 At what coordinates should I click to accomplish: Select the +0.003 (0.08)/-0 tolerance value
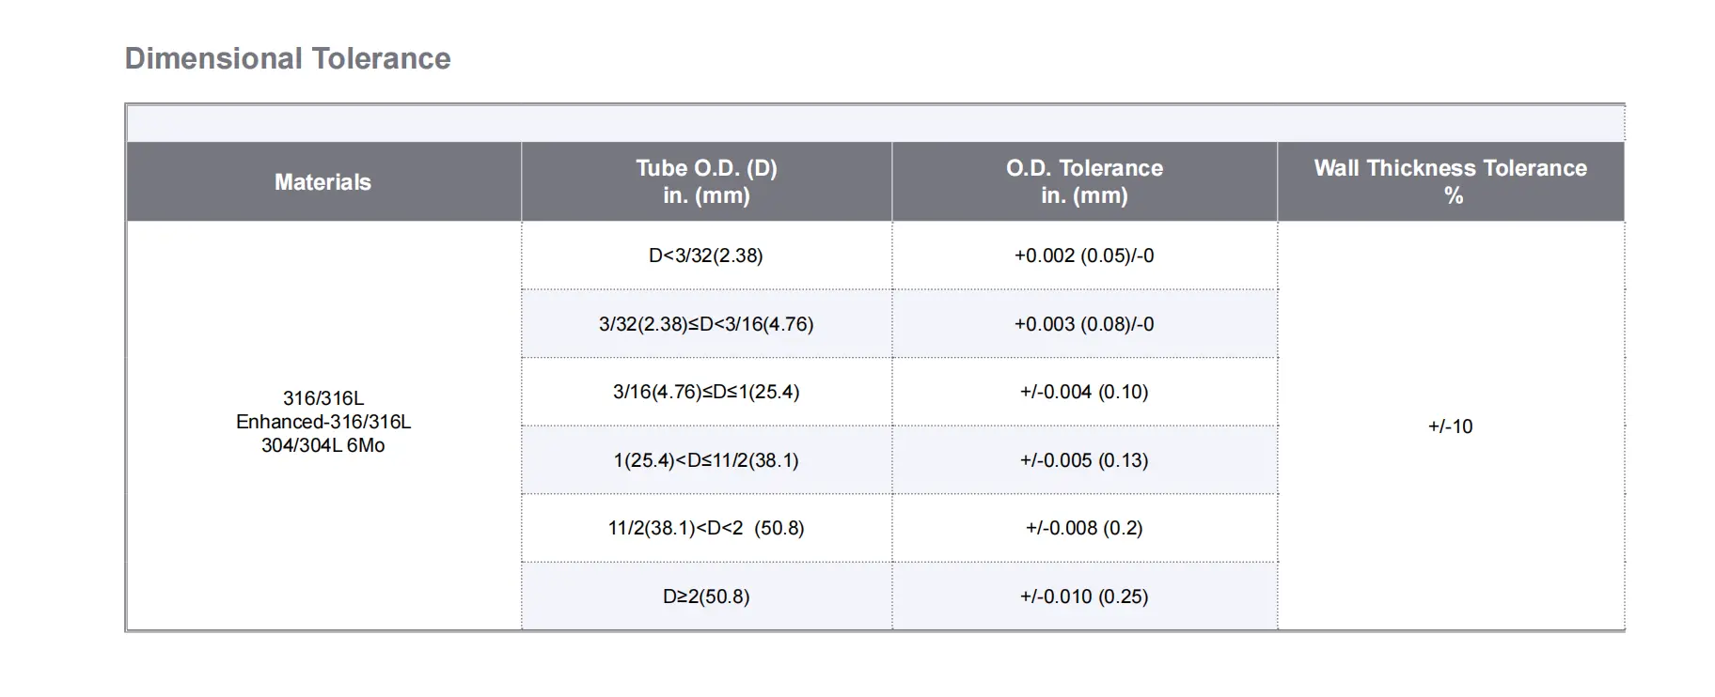click(x=1084, y=324)
